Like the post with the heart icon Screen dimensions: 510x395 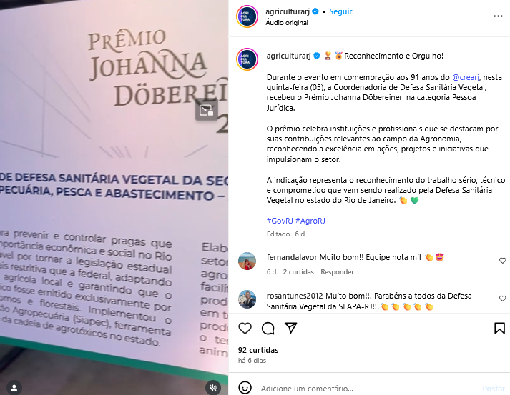(245, 329)
